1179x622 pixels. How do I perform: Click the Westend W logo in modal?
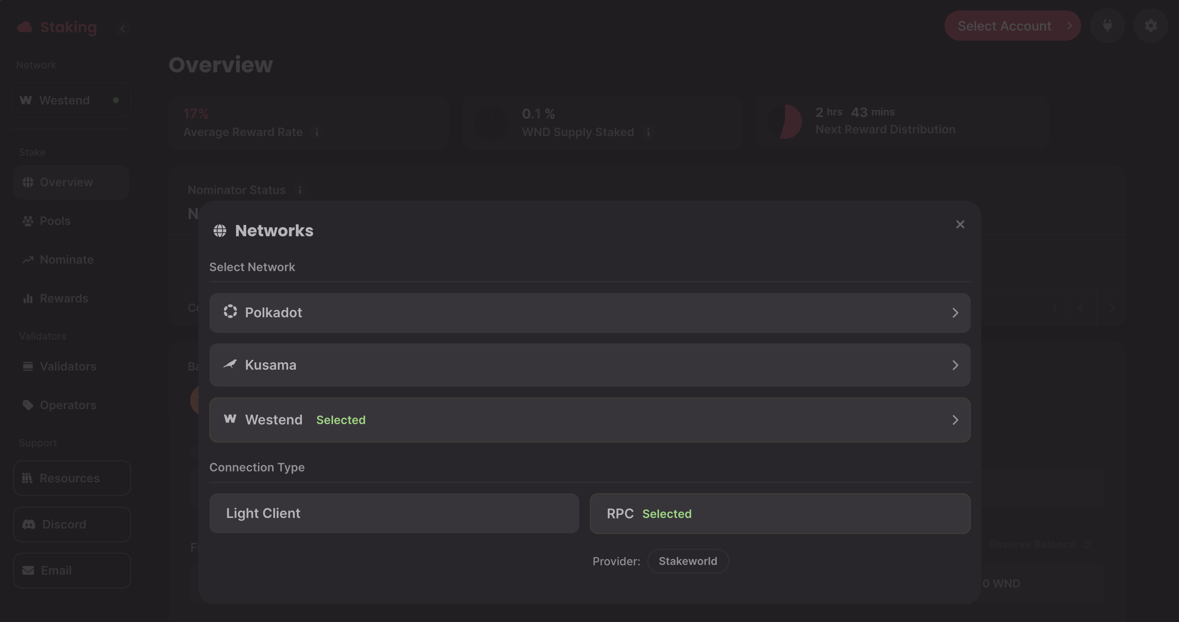coord(230,419)
